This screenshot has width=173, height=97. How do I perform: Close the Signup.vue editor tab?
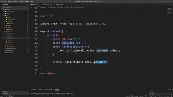tap(52, 5)
